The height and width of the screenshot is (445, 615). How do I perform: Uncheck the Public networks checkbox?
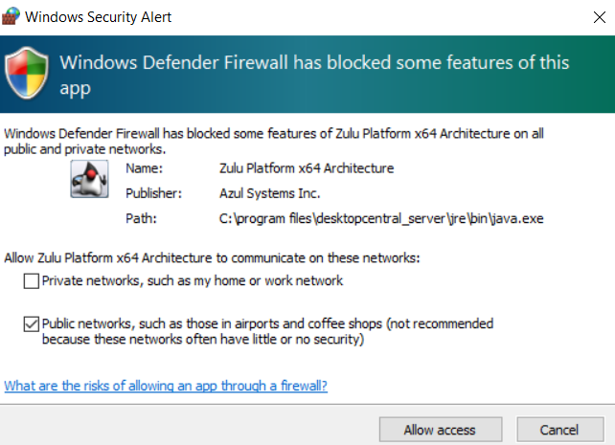point(32,324)
